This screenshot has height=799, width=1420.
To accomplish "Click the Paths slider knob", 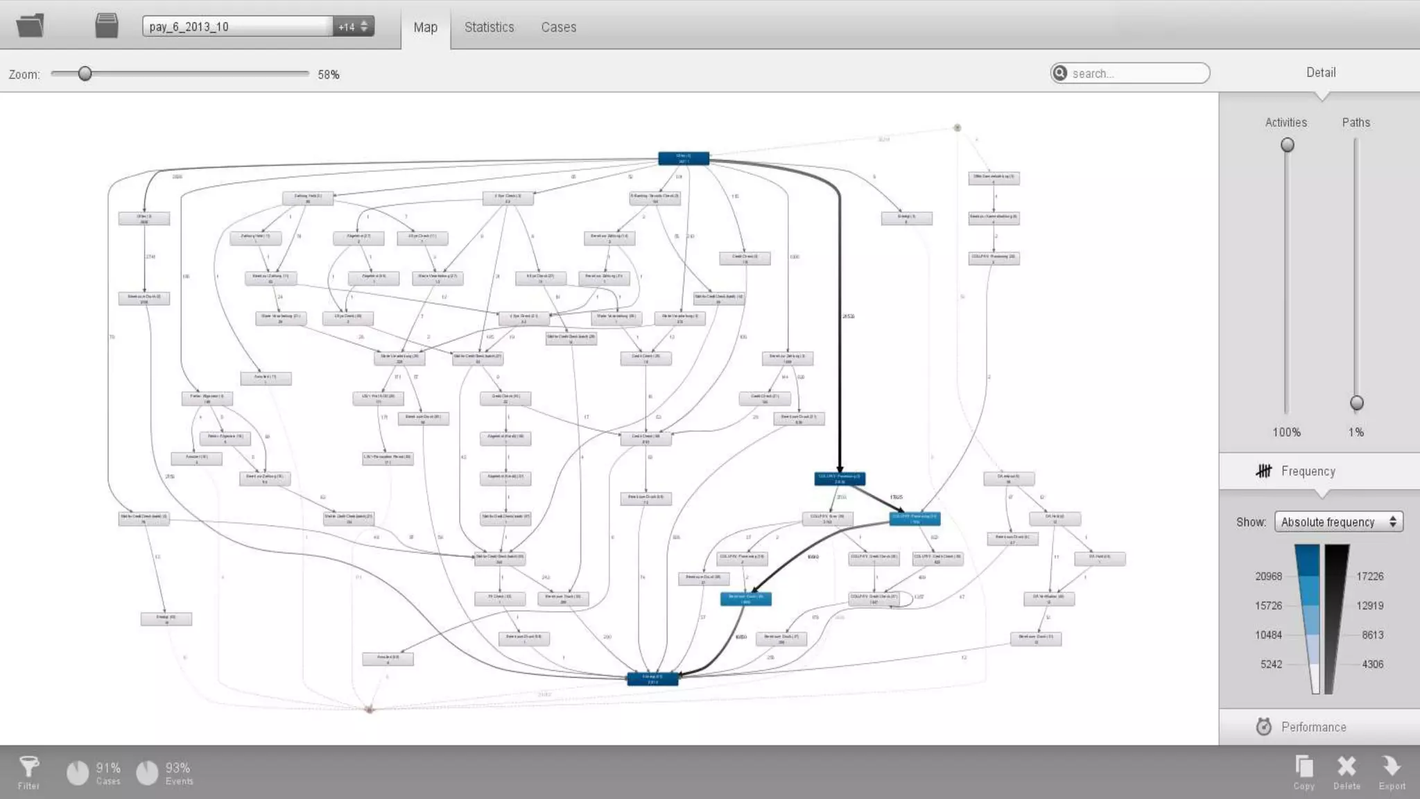I will pyautogui.click(x=1356, y=403).
